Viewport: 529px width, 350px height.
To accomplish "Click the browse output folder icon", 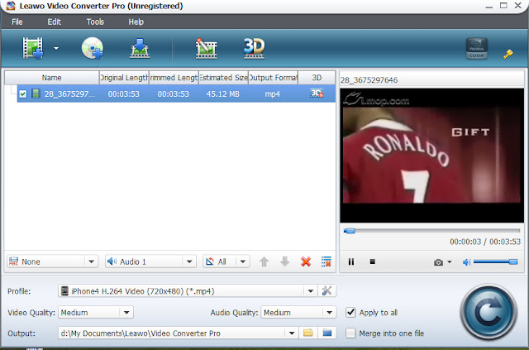I will tap(308, 333).
